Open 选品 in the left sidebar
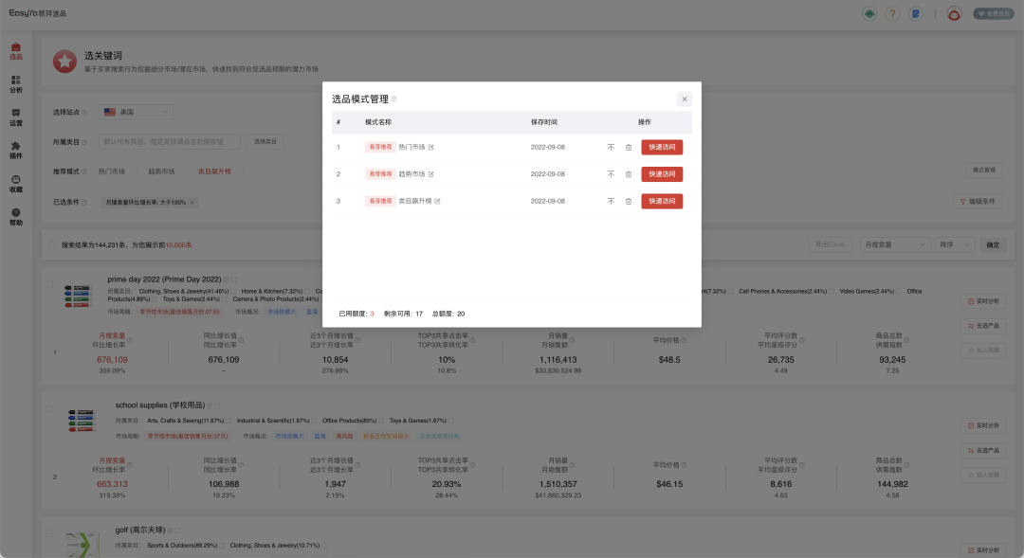The image size is (1024, 558). 16,51
